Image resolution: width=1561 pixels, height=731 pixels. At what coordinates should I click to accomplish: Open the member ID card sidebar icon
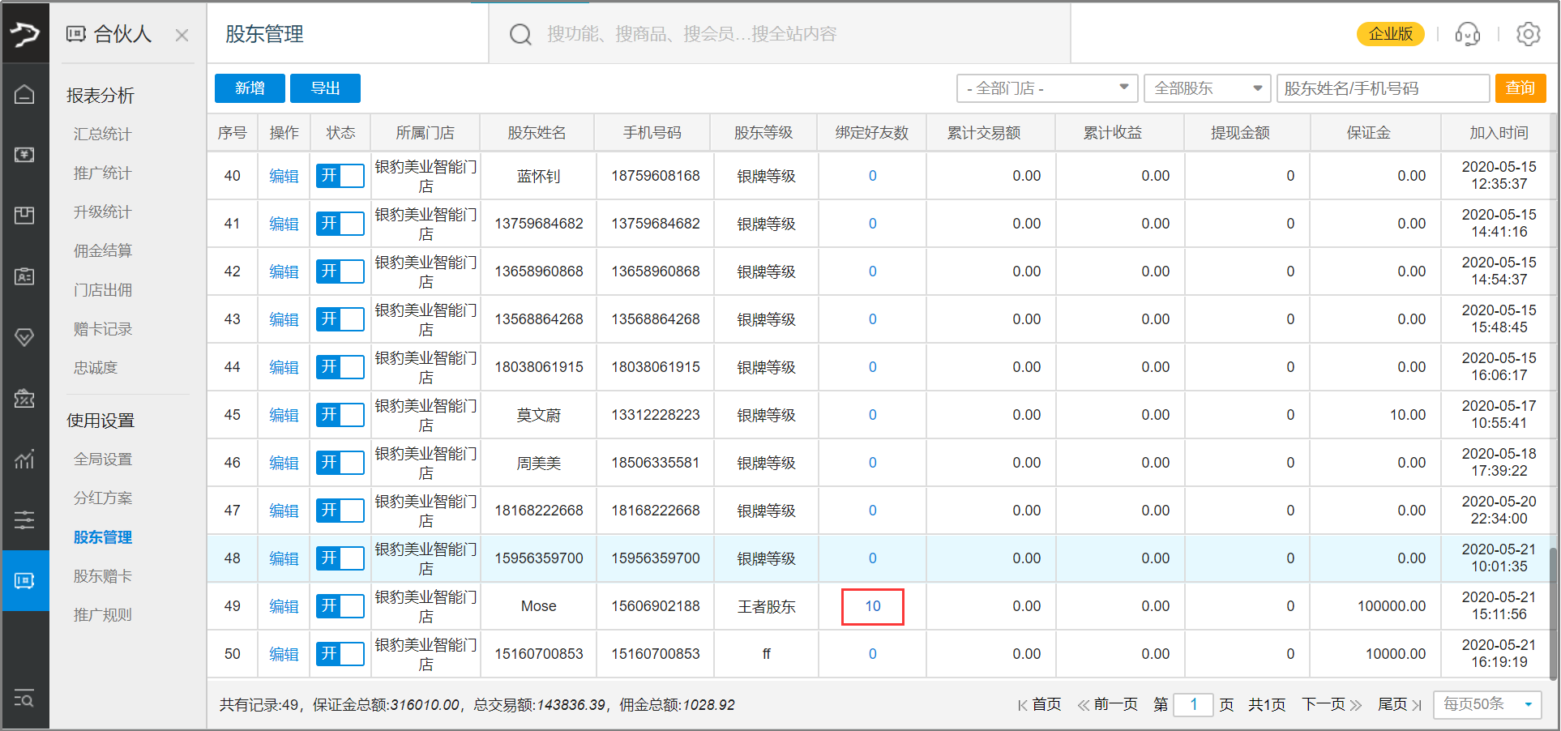[x=24, y=276]
